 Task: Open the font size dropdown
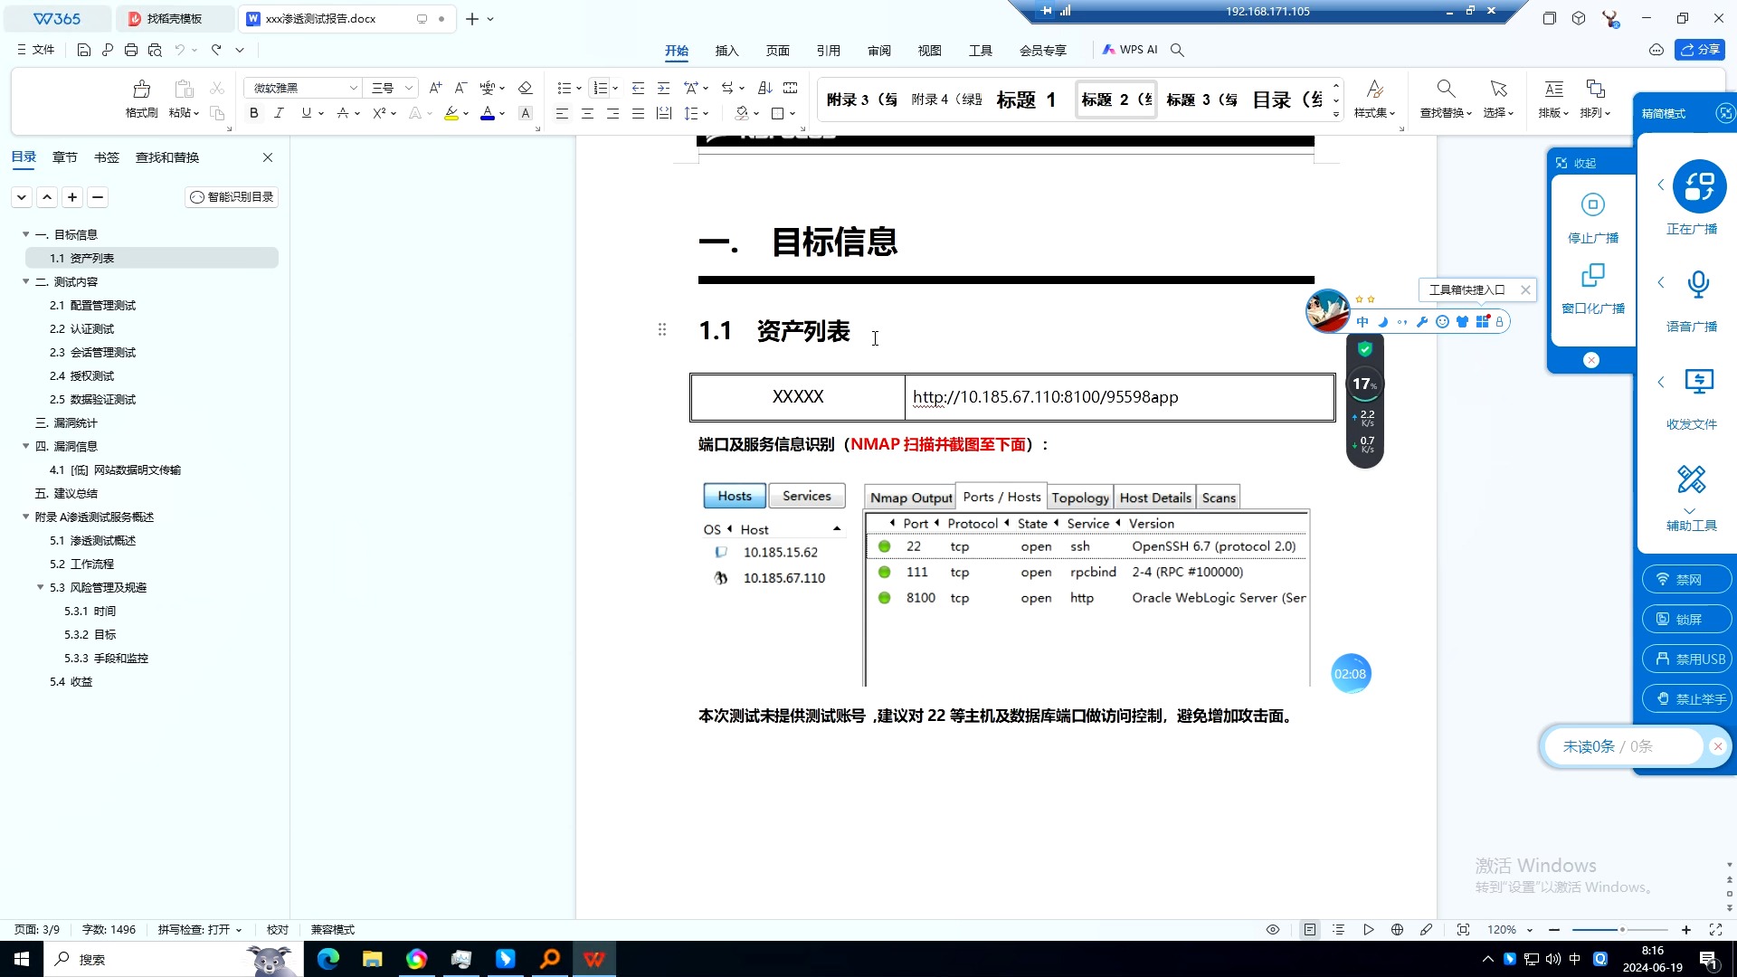408,88
